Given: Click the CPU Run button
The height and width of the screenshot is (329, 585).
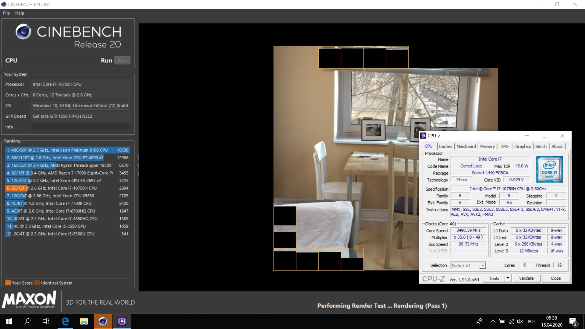Looking at the screenshot, I should 122,60.
